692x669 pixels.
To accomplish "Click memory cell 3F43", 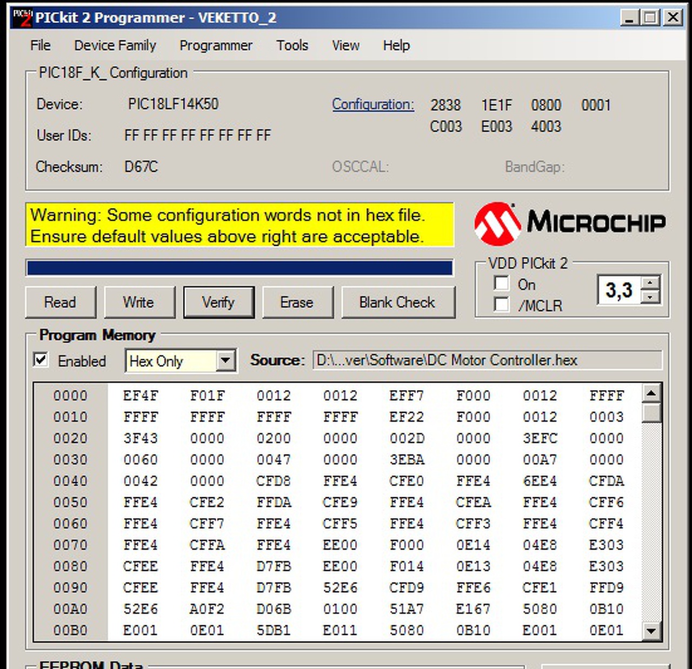I will click(141, 438).
